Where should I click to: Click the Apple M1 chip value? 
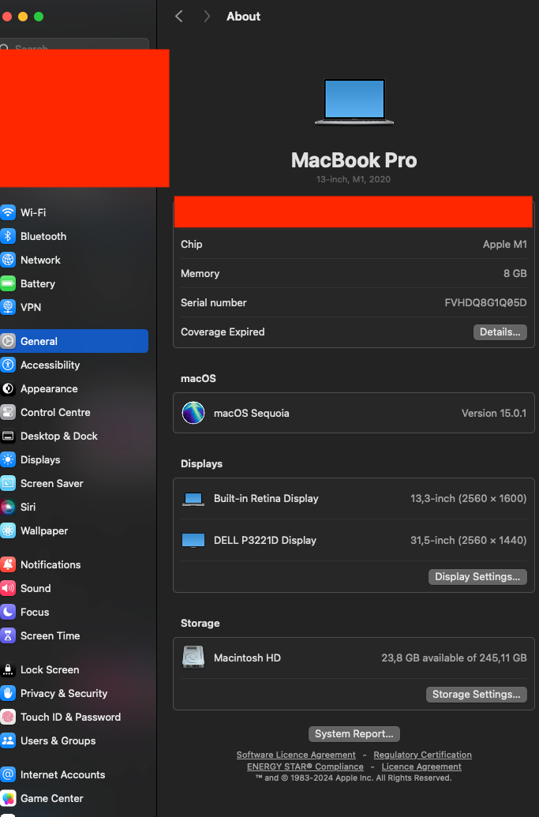click(504, 245)
